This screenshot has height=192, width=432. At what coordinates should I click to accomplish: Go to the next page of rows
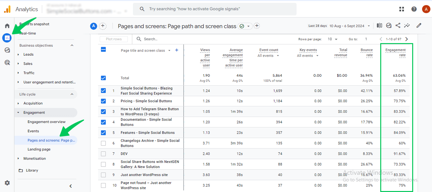(x=407, y=39)
